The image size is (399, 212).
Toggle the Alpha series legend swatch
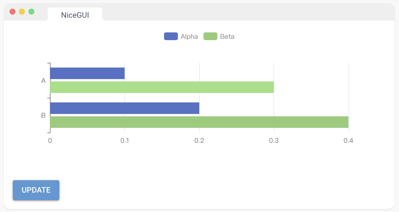click(x=171, y=36)
